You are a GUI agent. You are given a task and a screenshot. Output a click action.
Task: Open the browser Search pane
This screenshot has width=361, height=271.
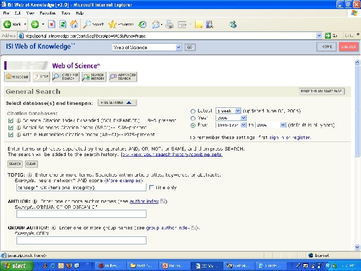coord(93,24)
